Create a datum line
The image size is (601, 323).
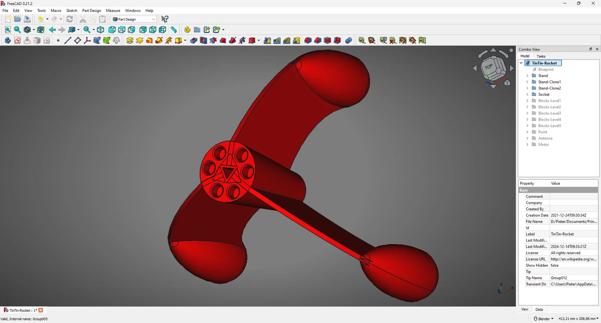pyautogui.click(x=68, y=41)
